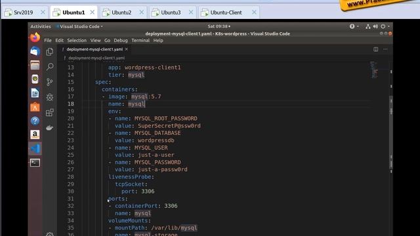Close the Srv2019 VM tab

43,12
